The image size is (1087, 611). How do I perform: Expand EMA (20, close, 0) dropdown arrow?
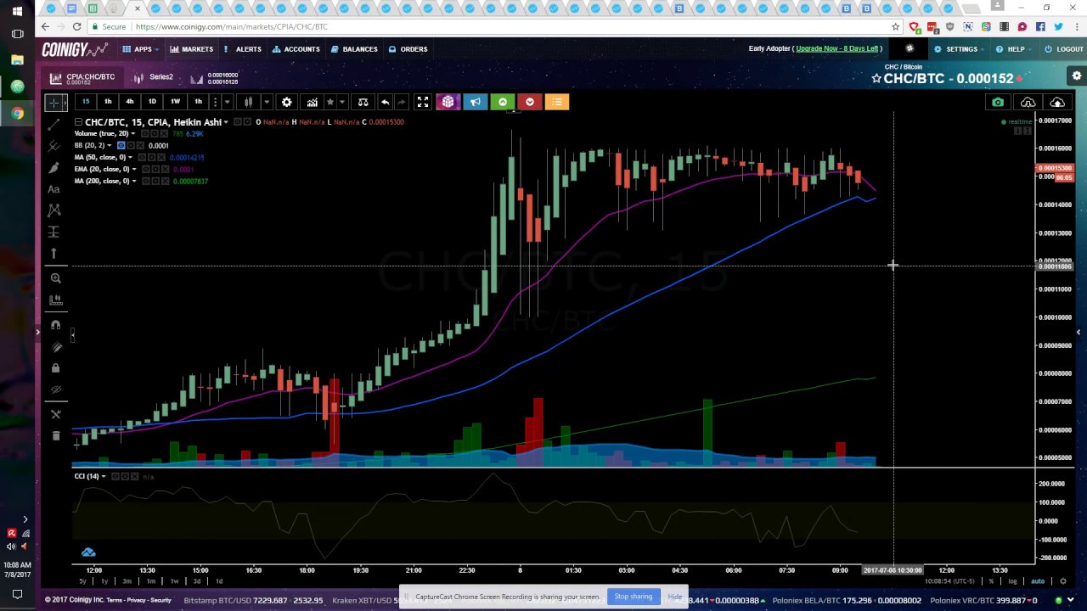pos(133,169)
